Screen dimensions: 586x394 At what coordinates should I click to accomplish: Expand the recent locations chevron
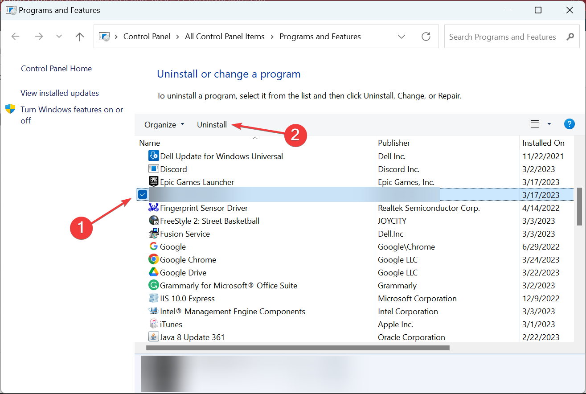[x=59, y=37]
